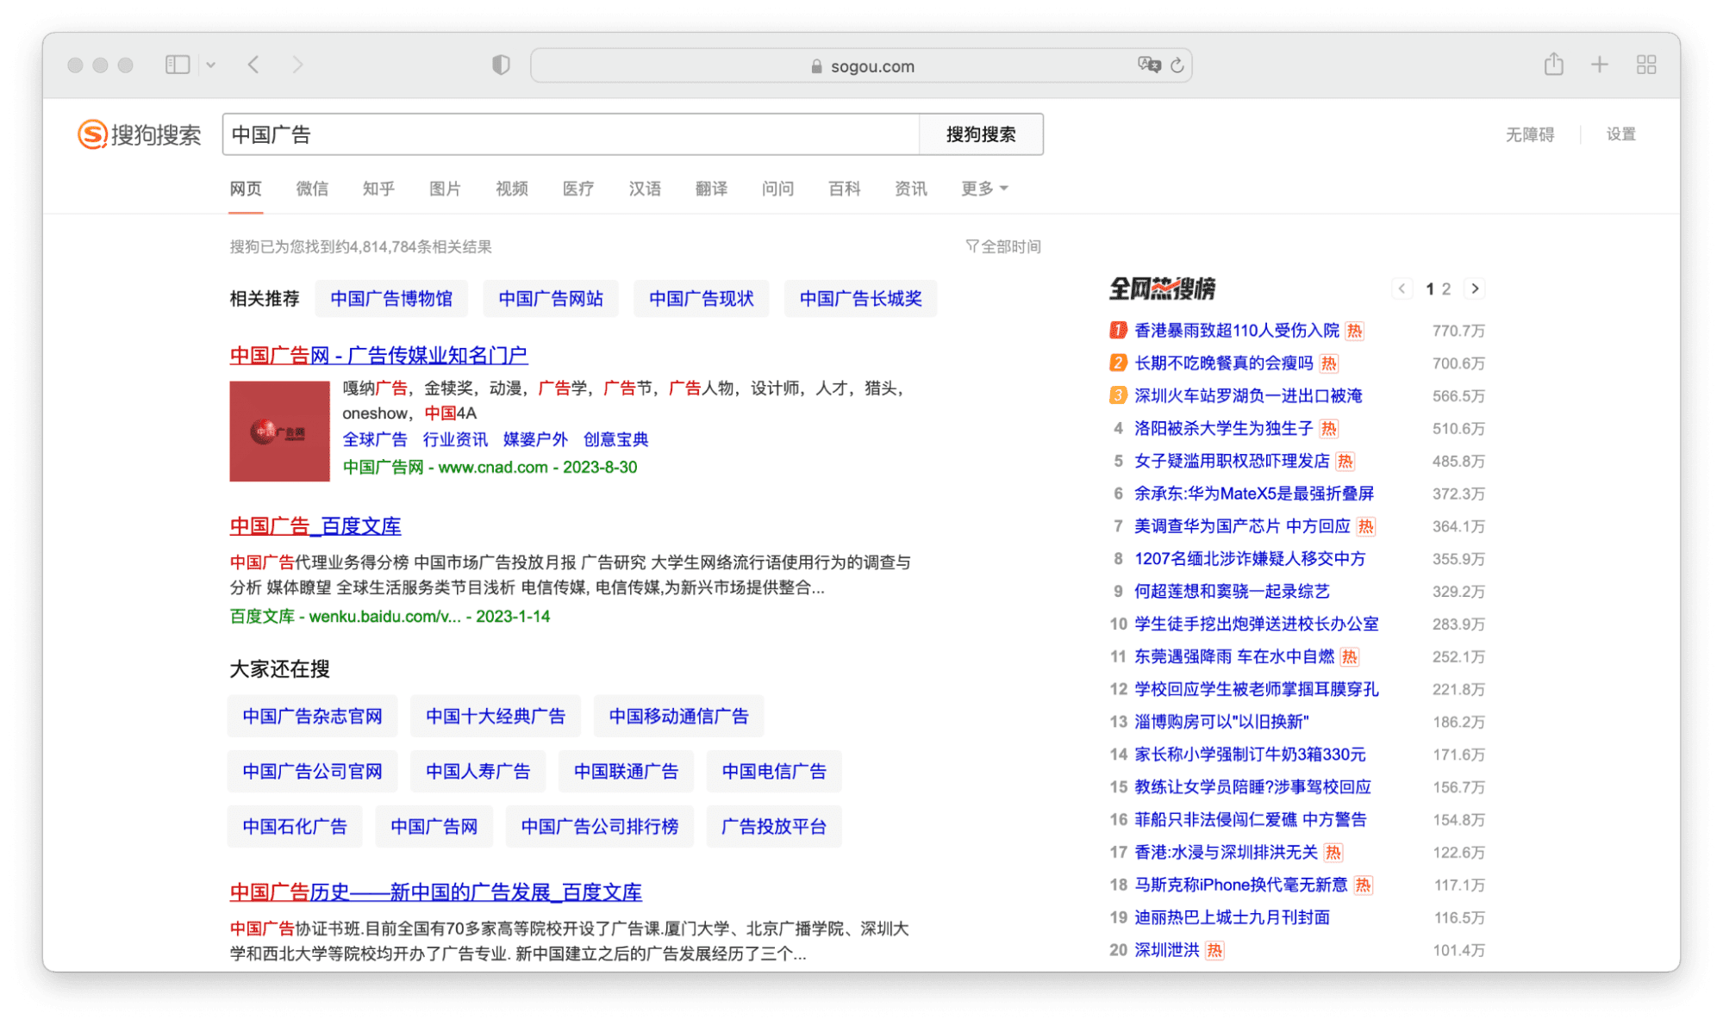Click 中国十大经典广告 related search
Viewport: 1723px width, 1025px height.
(x=496, y=717)
